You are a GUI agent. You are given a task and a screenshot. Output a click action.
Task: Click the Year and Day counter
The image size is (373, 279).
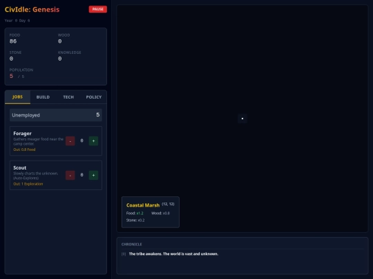17,21
